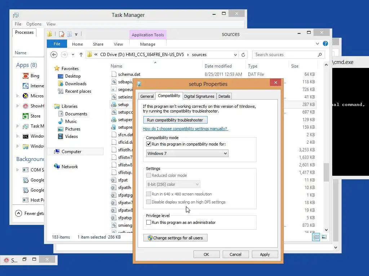Enable Run this program as an administrator
Screen dimensions: 369x276
pyautogui.click(x=148, y=222)
